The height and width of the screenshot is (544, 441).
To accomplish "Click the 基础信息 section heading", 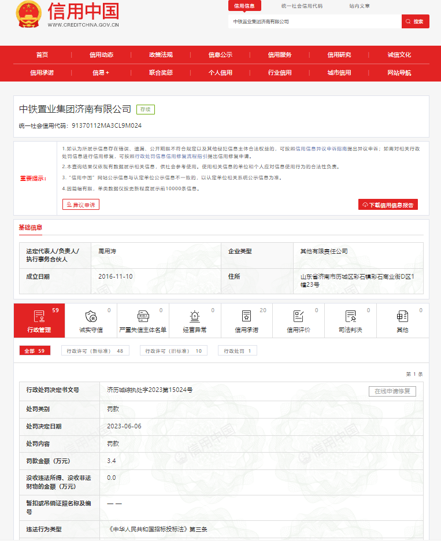I will 30,228.
